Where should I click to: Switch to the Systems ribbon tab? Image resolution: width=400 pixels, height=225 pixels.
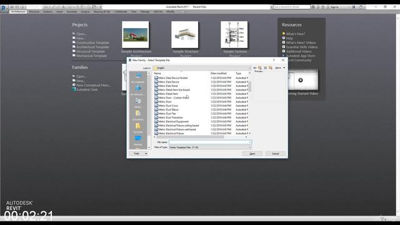[47, 12]
